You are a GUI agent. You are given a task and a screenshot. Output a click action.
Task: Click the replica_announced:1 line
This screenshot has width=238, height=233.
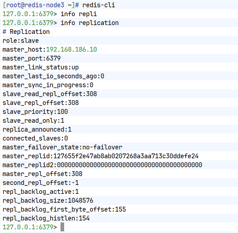[x=37, y=130]
